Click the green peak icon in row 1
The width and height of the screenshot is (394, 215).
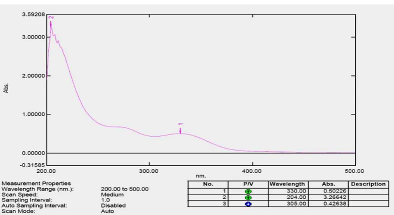pyautogui.click(x=248, y=191)
